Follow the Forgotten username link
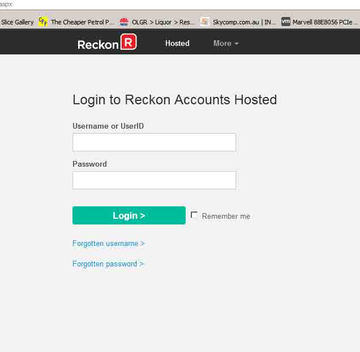The height and width of the screenshot is (352, 360). tap(108, 243)
